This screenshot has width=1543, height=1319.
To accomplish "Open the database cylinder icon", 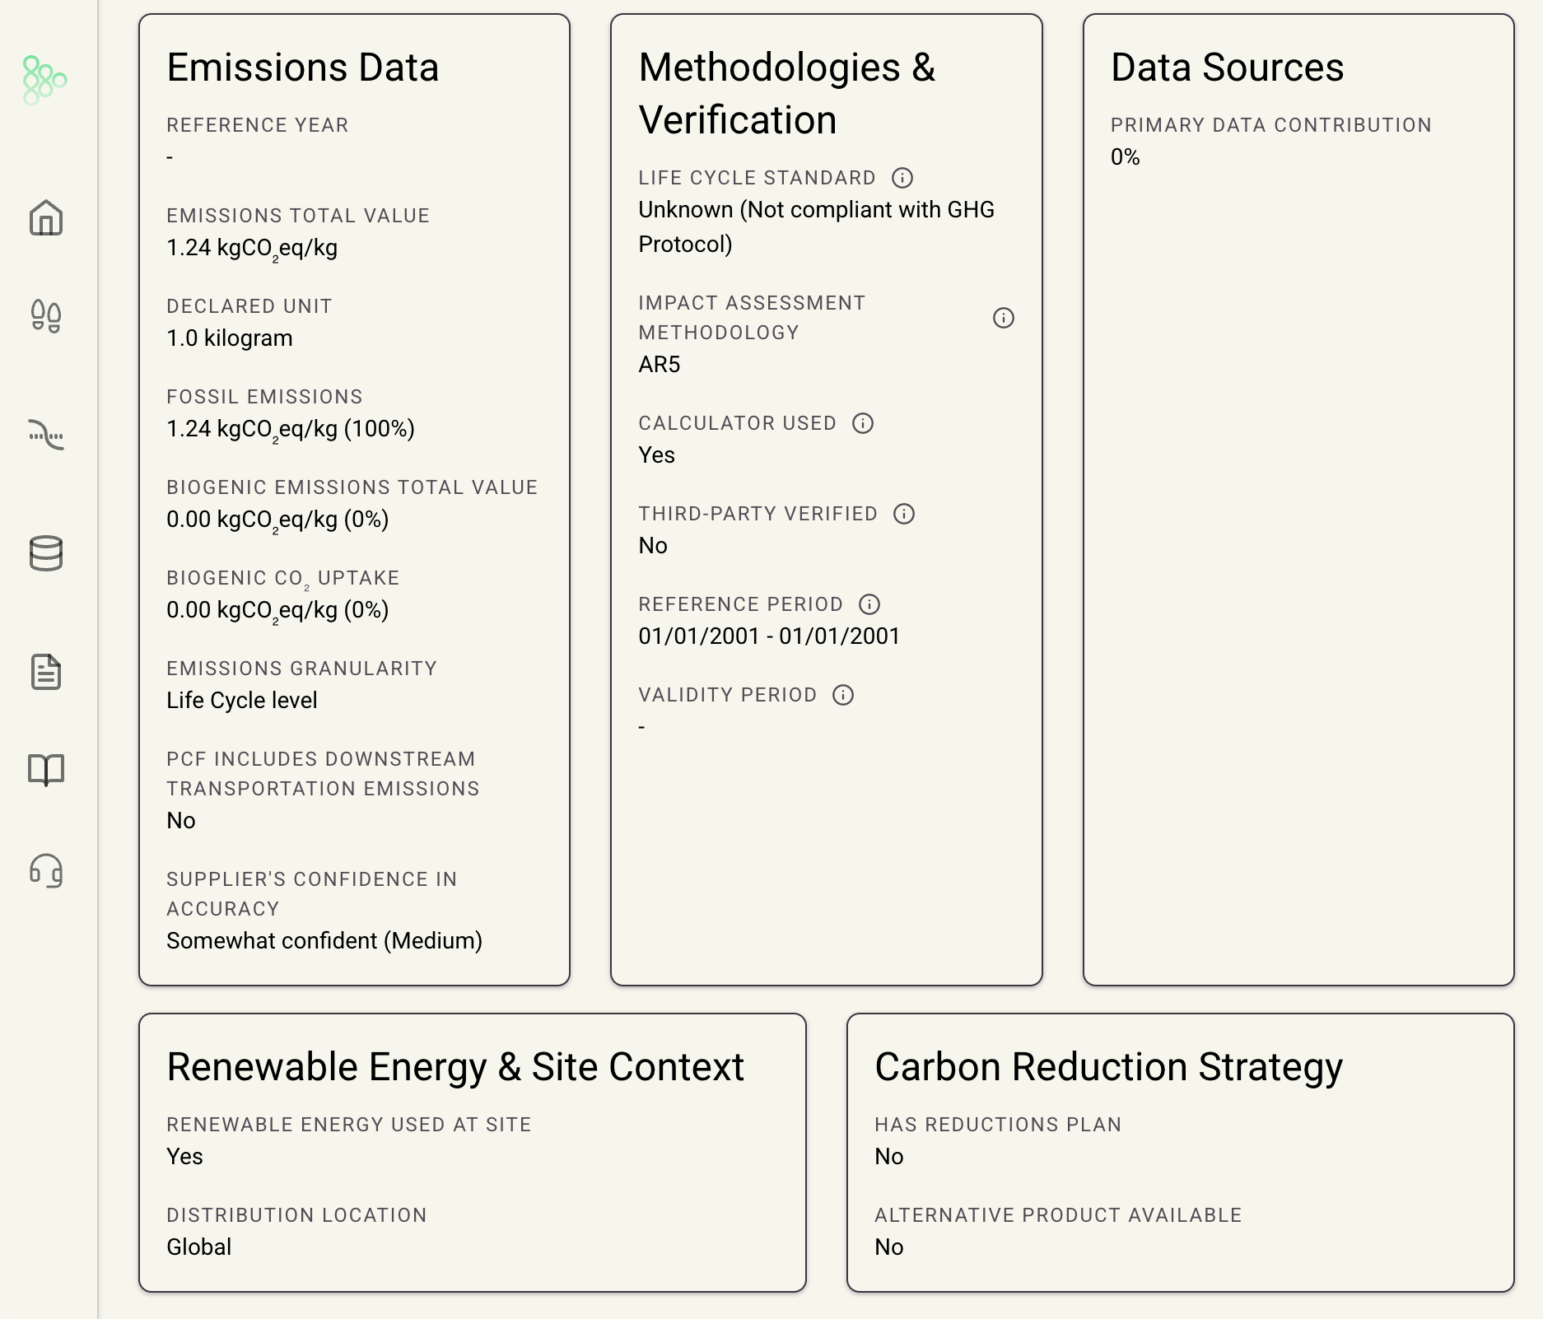I will pos(46,553).
